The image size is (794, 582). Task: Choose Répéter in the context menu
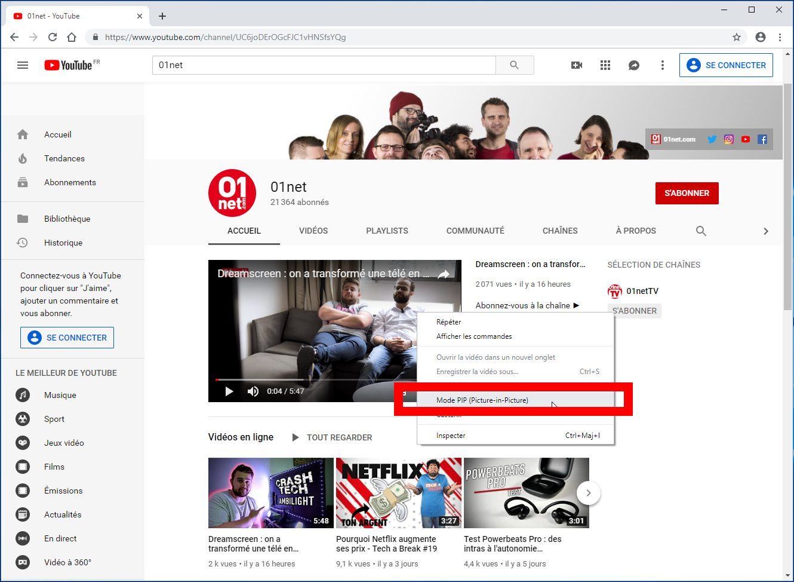click(x=516, y=322)
